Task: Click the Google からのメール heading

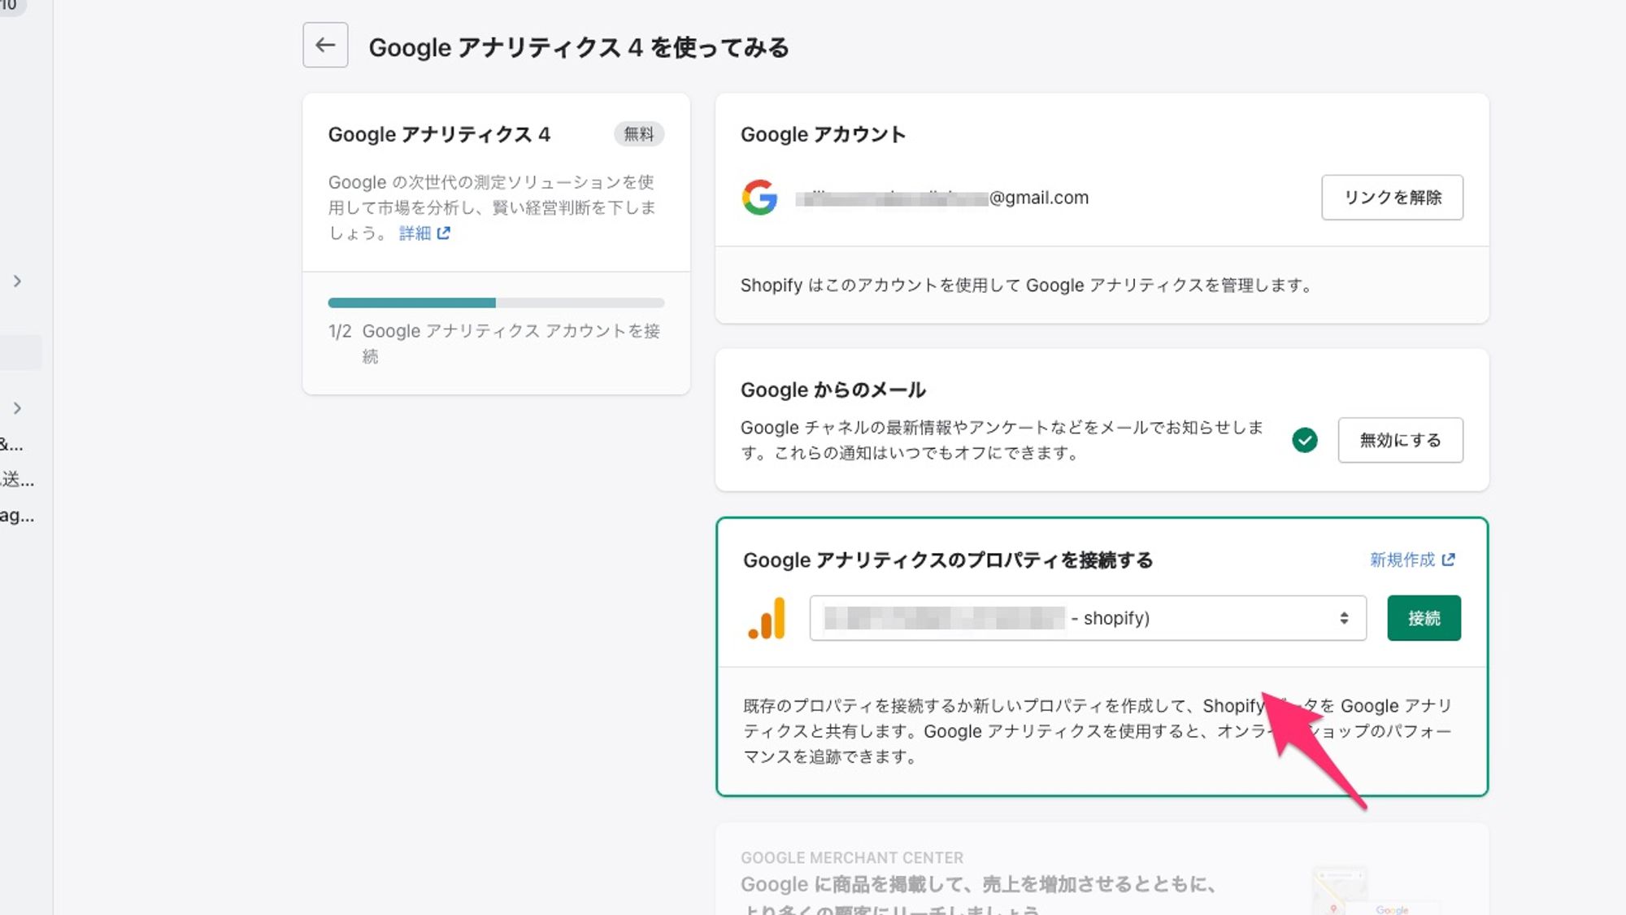Action: [x=833, y=390]
